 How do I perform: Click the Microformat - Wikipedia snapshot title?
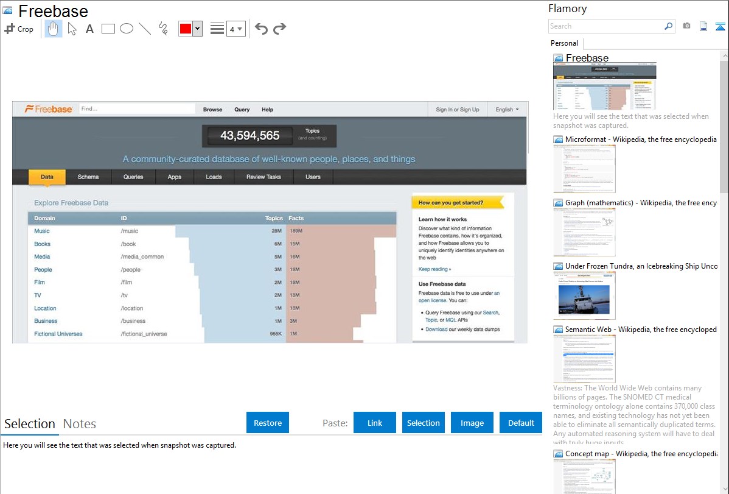click(x=641, y=139)
